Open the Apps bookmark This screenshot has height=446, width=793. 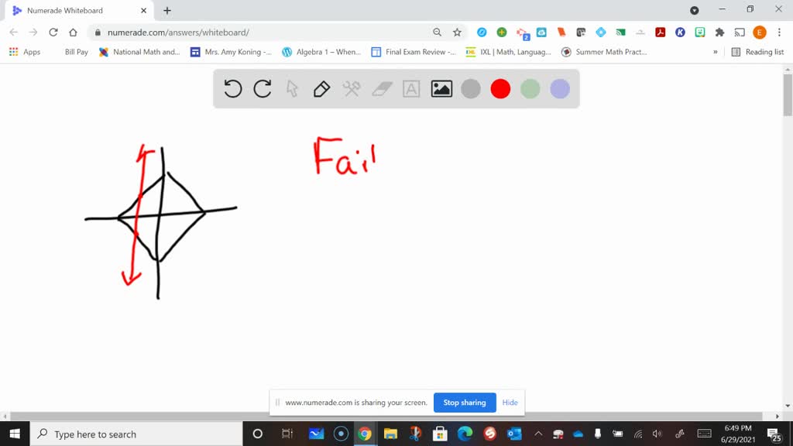25,52
